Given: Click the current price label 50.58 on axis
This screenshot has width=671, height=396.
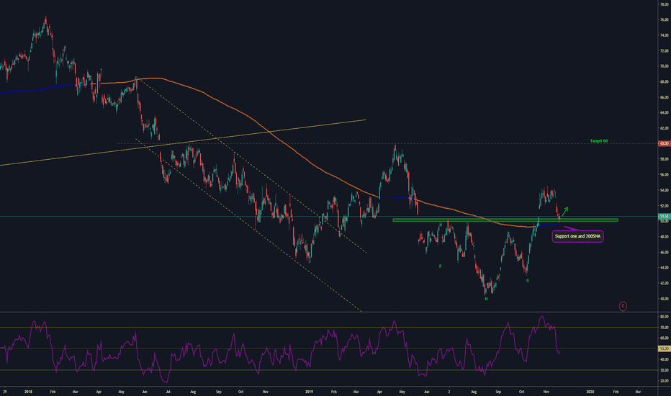Looking at the screenshot, I should coord(665,217).
